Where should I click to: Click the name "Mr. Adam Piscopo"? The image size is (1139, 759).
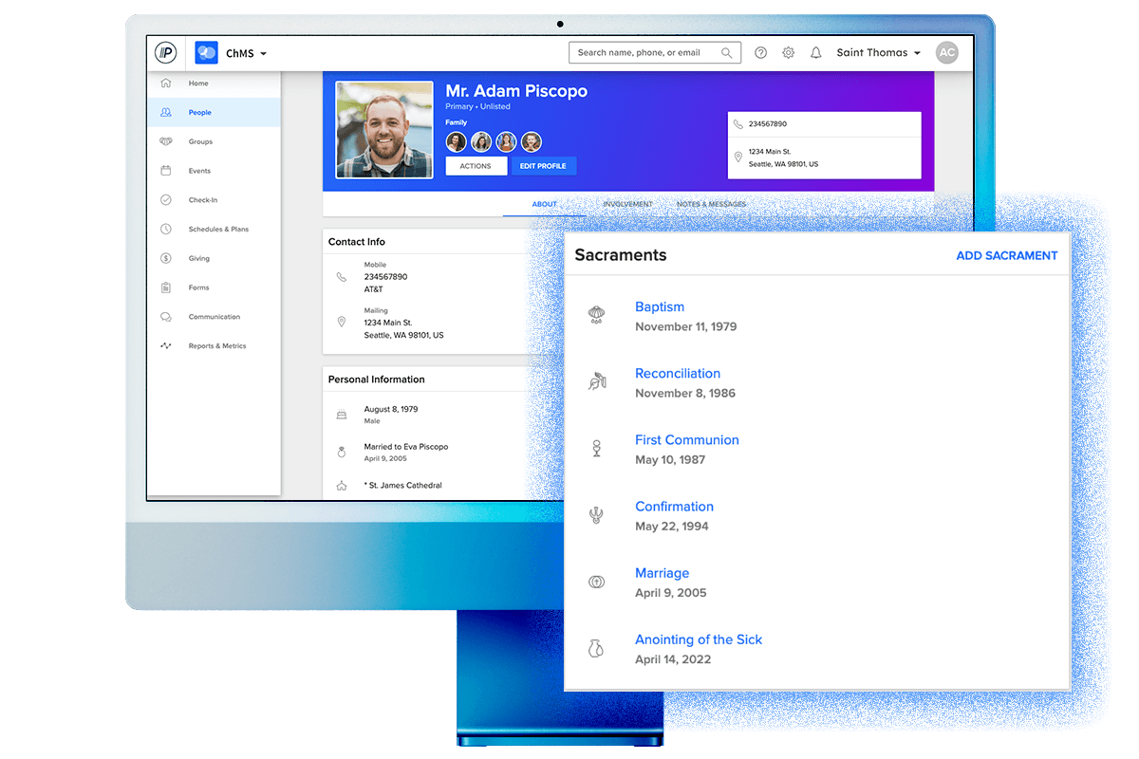[x=516, y=91]
